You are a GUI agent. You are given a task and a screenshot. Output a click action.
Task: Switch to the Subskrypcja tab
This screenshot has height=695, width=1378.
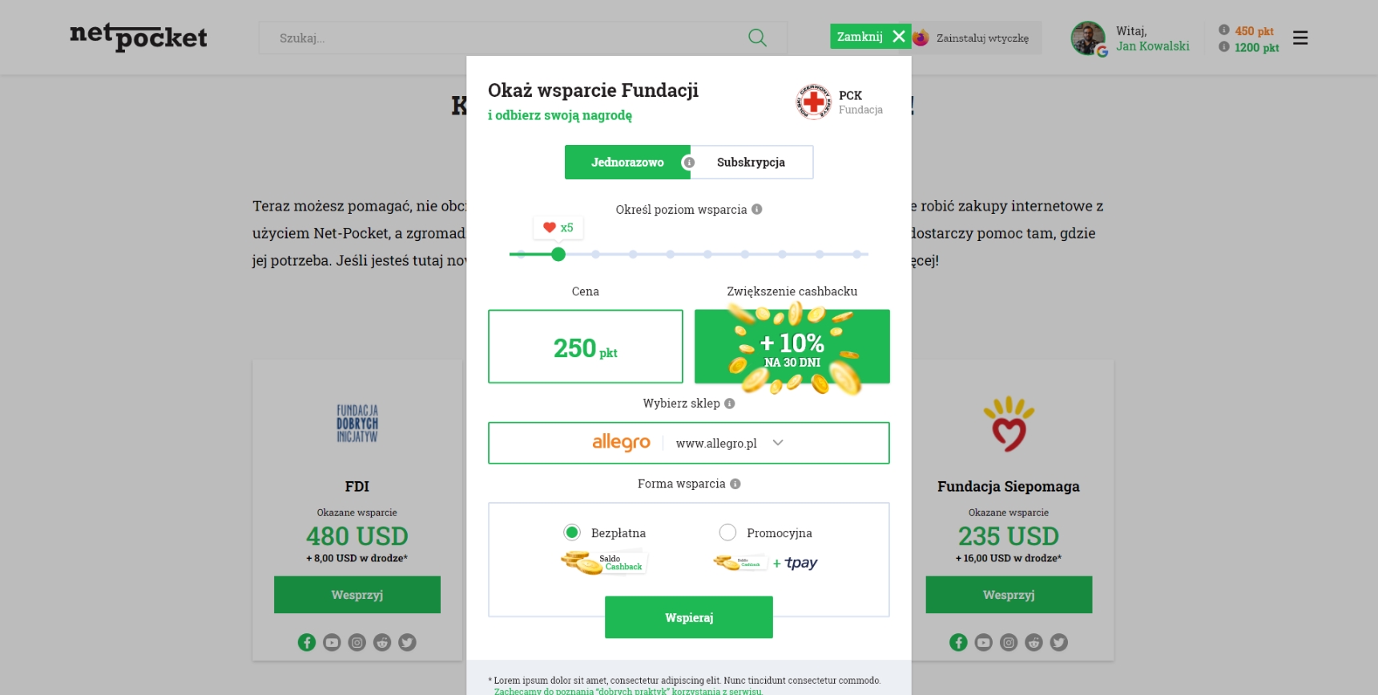(x=751, y=162)
